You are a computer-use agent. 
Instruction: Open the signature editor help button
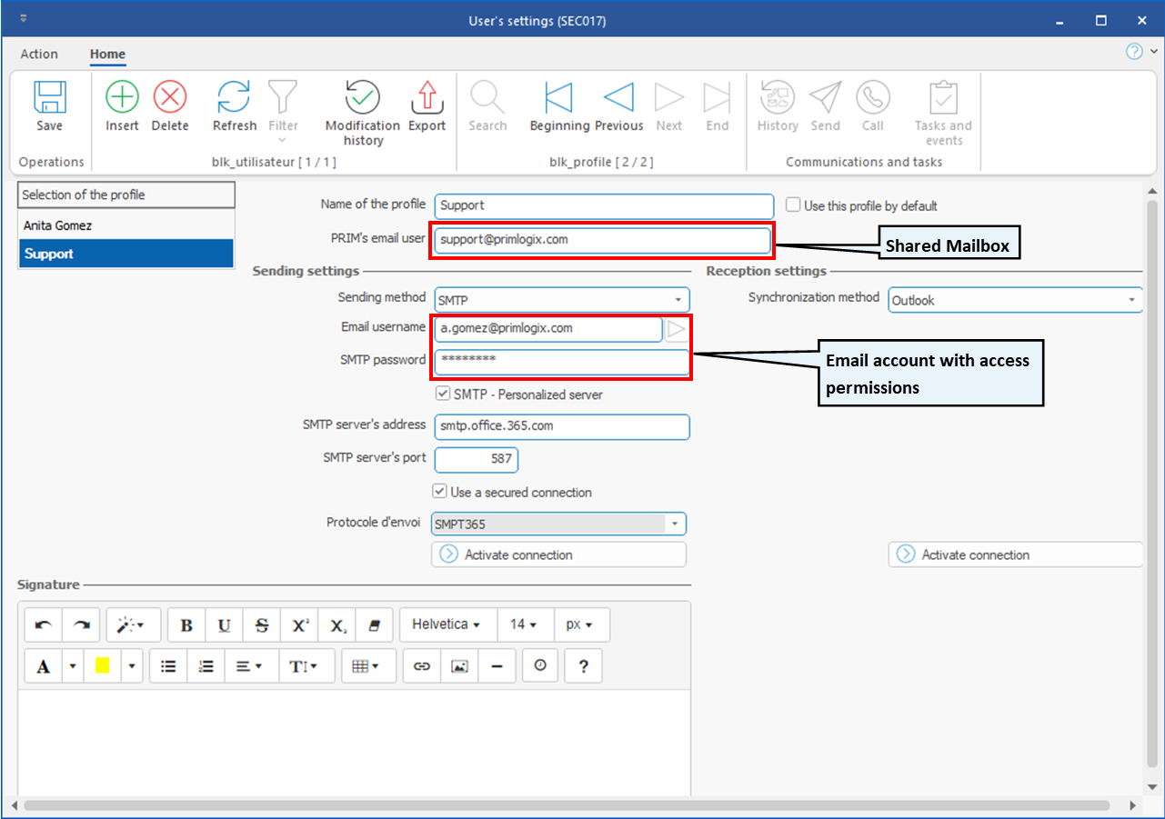coord(583,666)
